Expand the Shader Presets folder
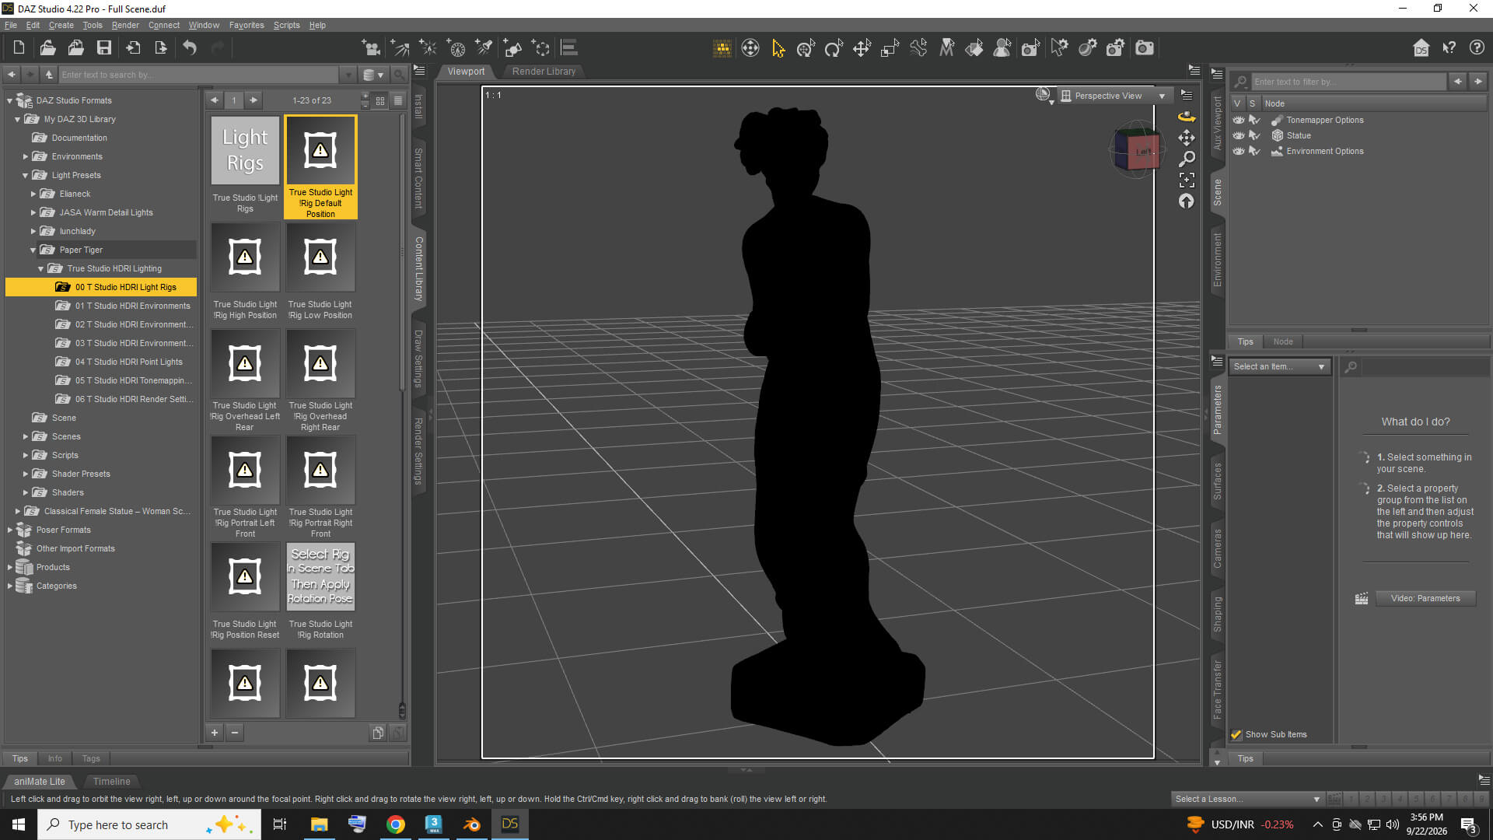 coord(26,474)
